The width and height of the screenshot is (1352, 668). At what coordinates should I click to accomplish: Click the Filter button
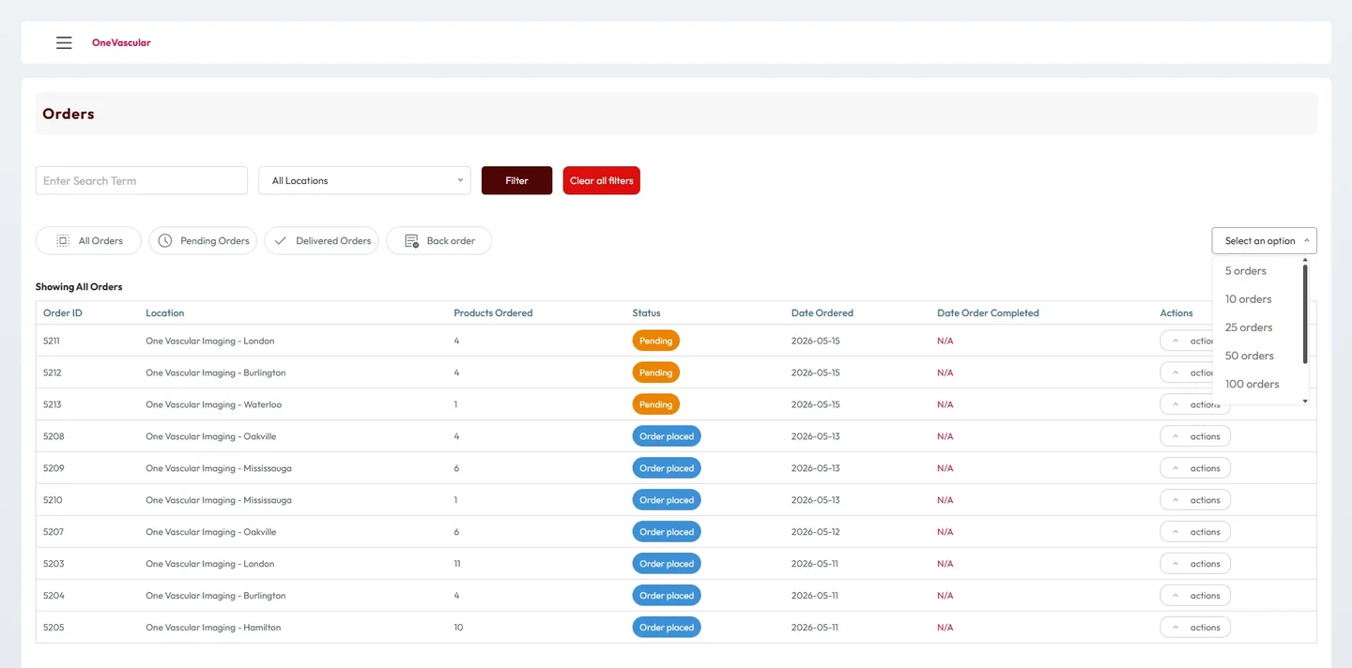pos(516,181)
